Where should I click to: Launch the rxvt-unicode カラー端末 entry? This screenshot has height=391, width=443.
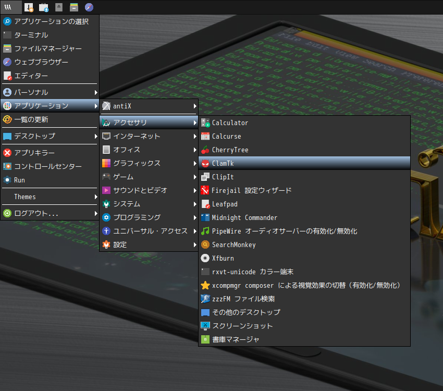[304, 272]
